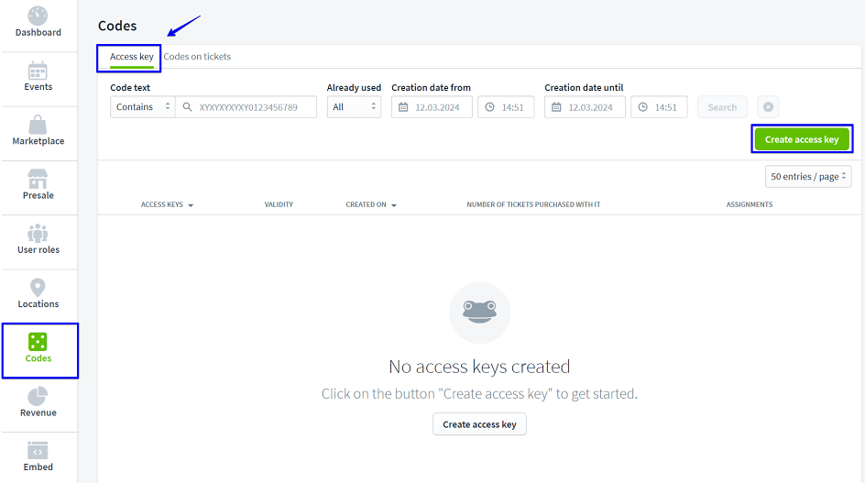Switch to the Codes on tickets tab

pyautogui.click(x=197, y=57)
